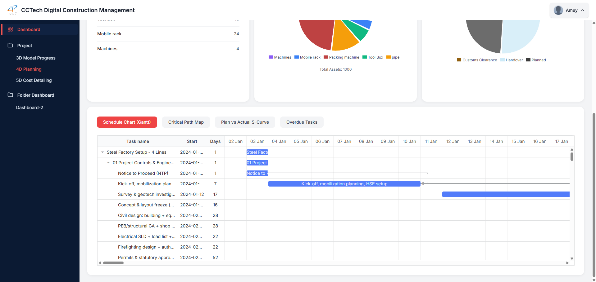Click the Amey user avatar
Screen dimensions: 596x282
point(558,10)
